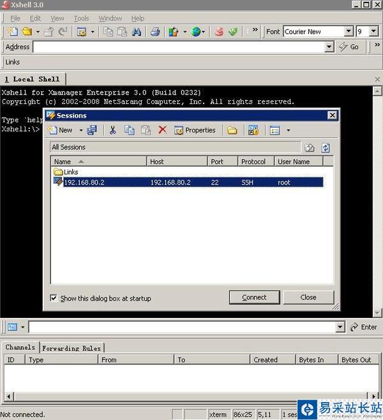Viewport: 383px width, 420px height.
Task: Click the compose bar terminal icon
Action: pos(12,327)
